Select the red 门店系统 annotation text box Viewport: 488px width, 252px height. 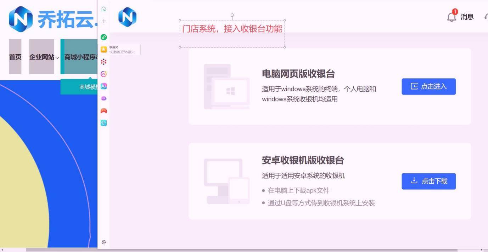tap(232, 29)
